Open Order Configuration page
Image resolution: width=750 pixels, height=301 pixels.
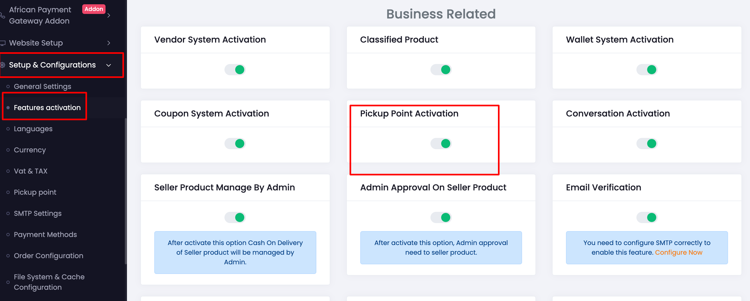pos(48,255)
